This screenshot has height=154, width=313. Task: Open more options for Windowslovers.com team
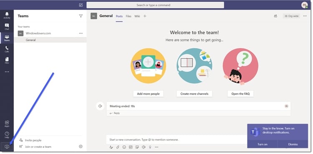81,33
